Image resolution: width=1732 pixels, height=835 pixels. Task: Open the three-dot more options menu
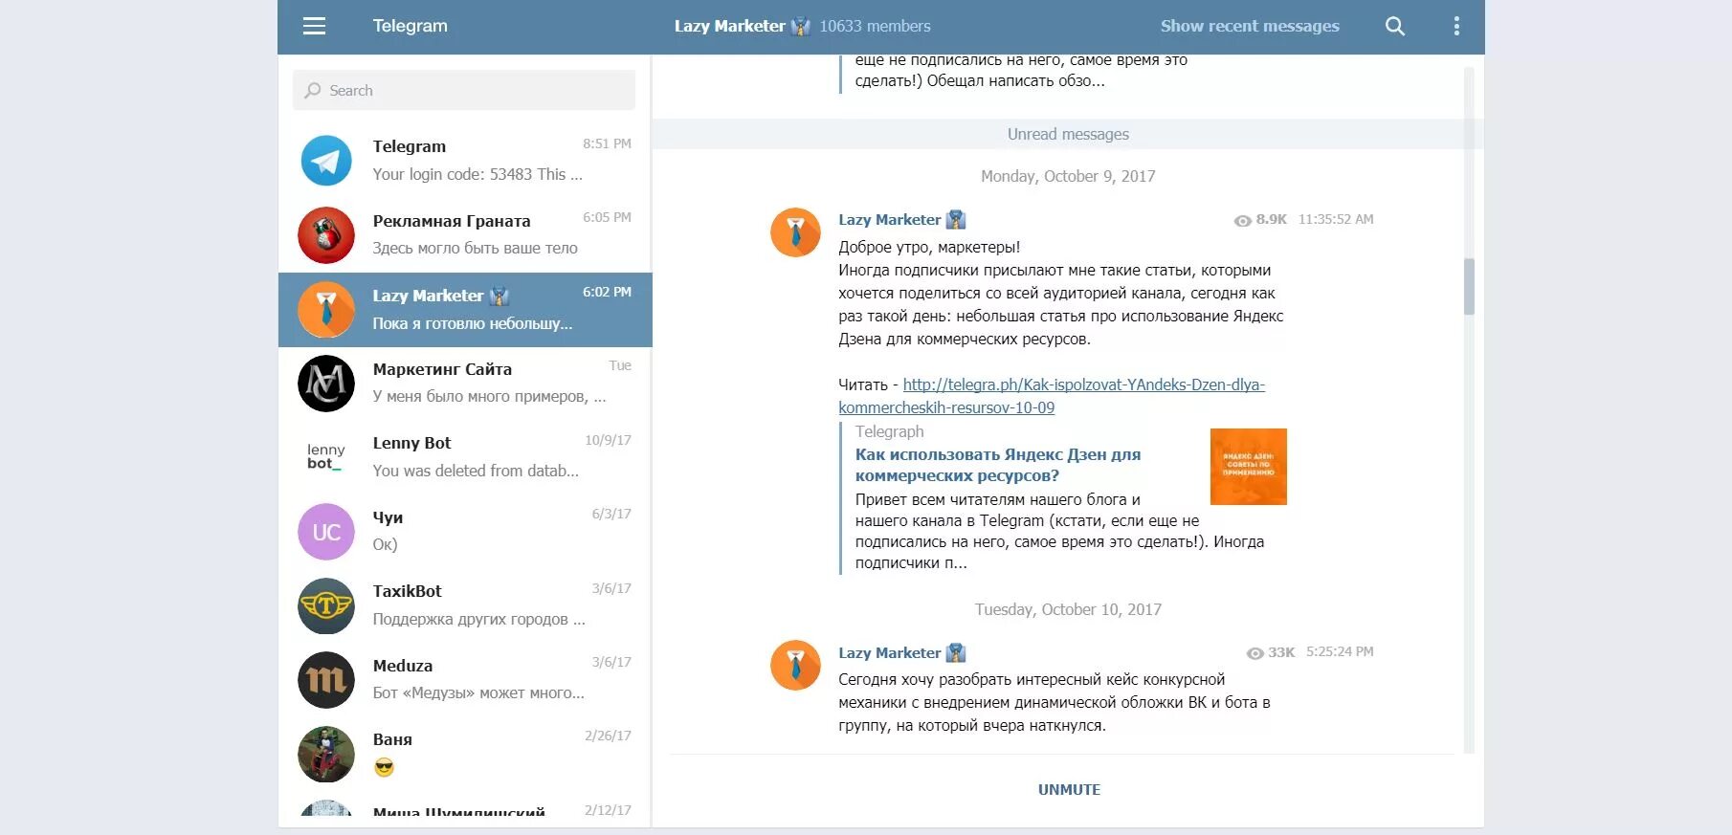click(x=1456, y=26)
